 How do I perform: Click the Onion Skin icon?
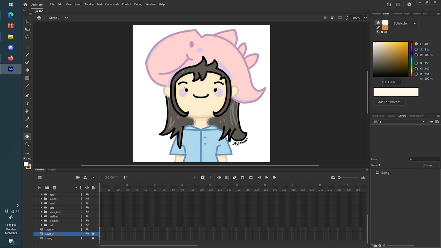pyautogui.click(x=219, y=177)
